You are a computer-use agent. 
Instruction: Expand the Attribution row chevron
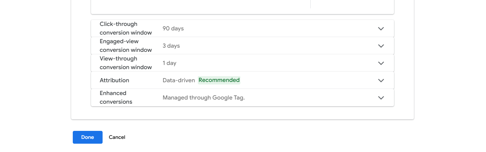381,80
